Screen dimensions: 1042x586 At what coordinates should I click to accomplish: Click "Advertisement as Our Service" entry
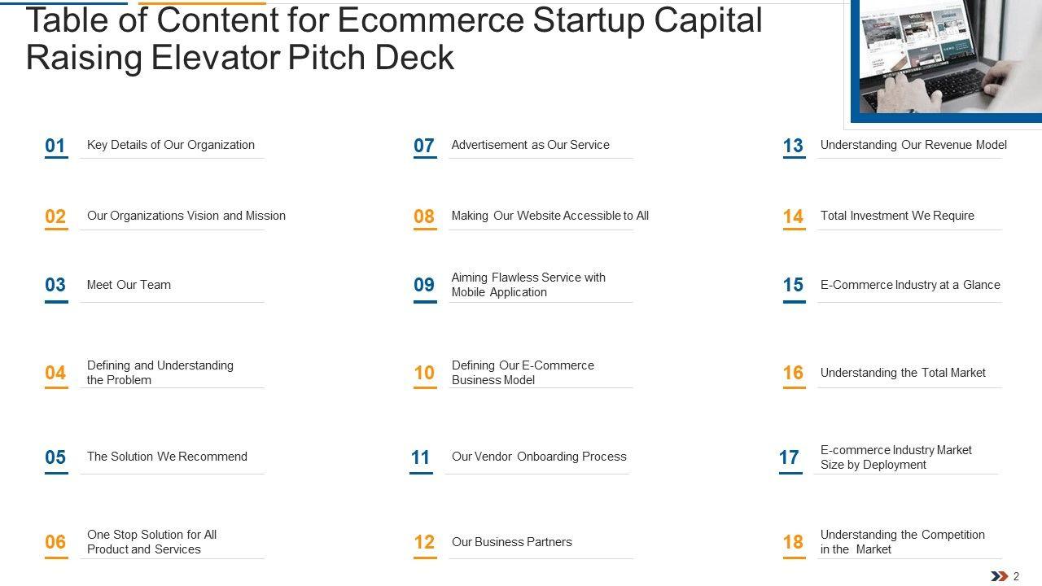530,145
